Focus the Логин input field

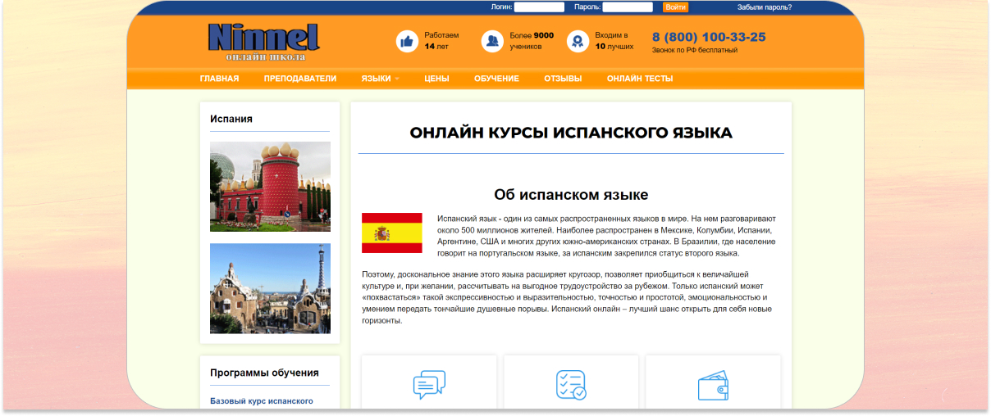(x=539, y=7)
